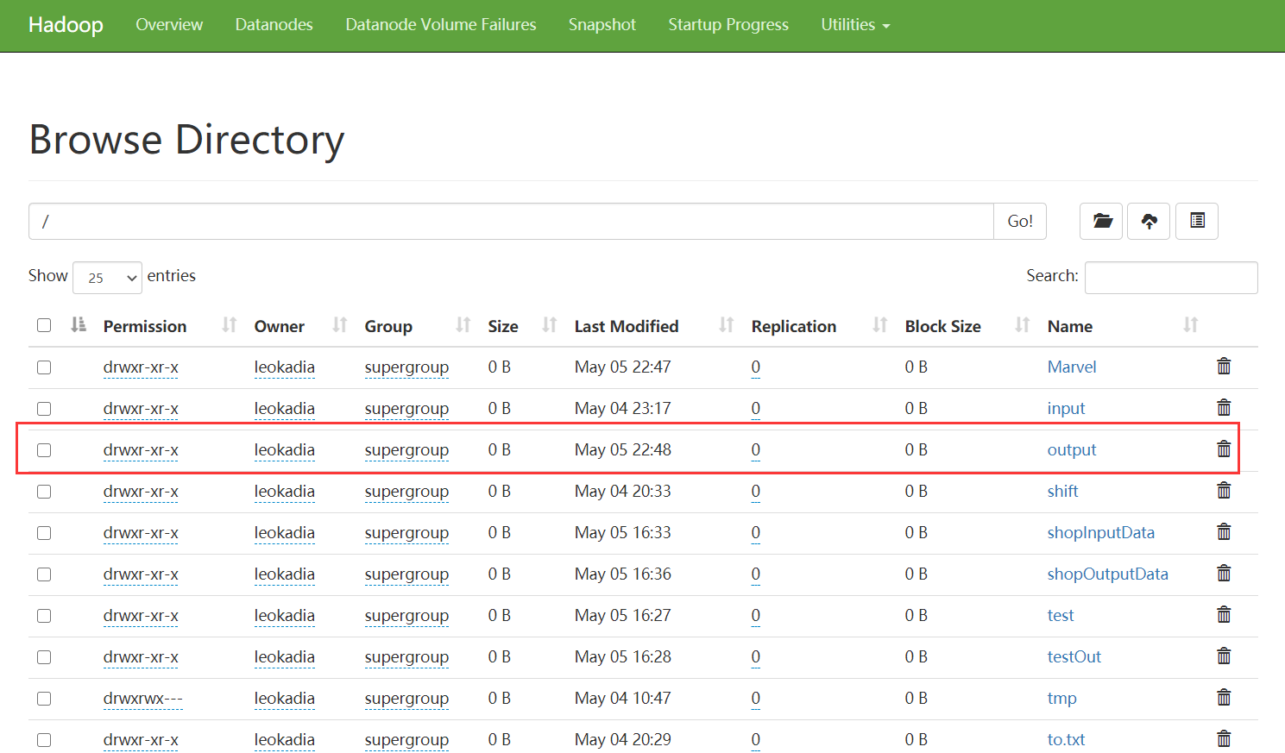Open the test directory link
Image resolution: width=1285 pixels, height=753 pixels.
(x=1061, y=615)
